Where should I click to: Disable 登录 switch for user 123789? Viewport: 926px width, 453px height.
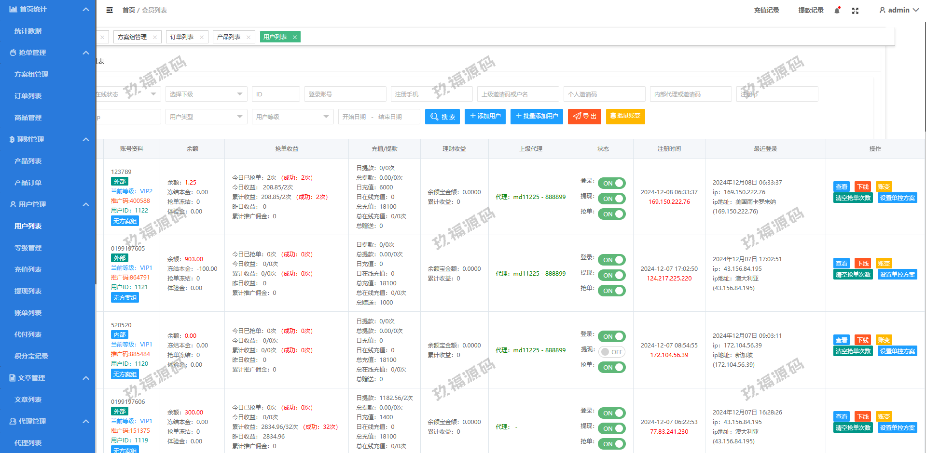click(611, 183)
